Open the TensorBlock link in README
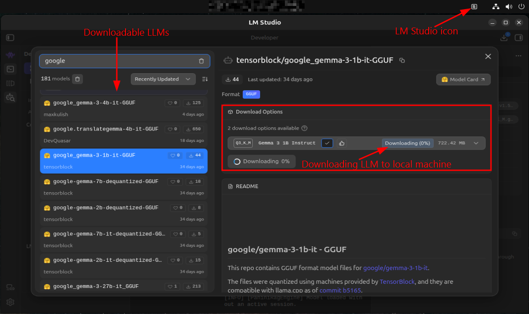Image resolution: width=529 pixels, height=314 pixels. point(397,282)
